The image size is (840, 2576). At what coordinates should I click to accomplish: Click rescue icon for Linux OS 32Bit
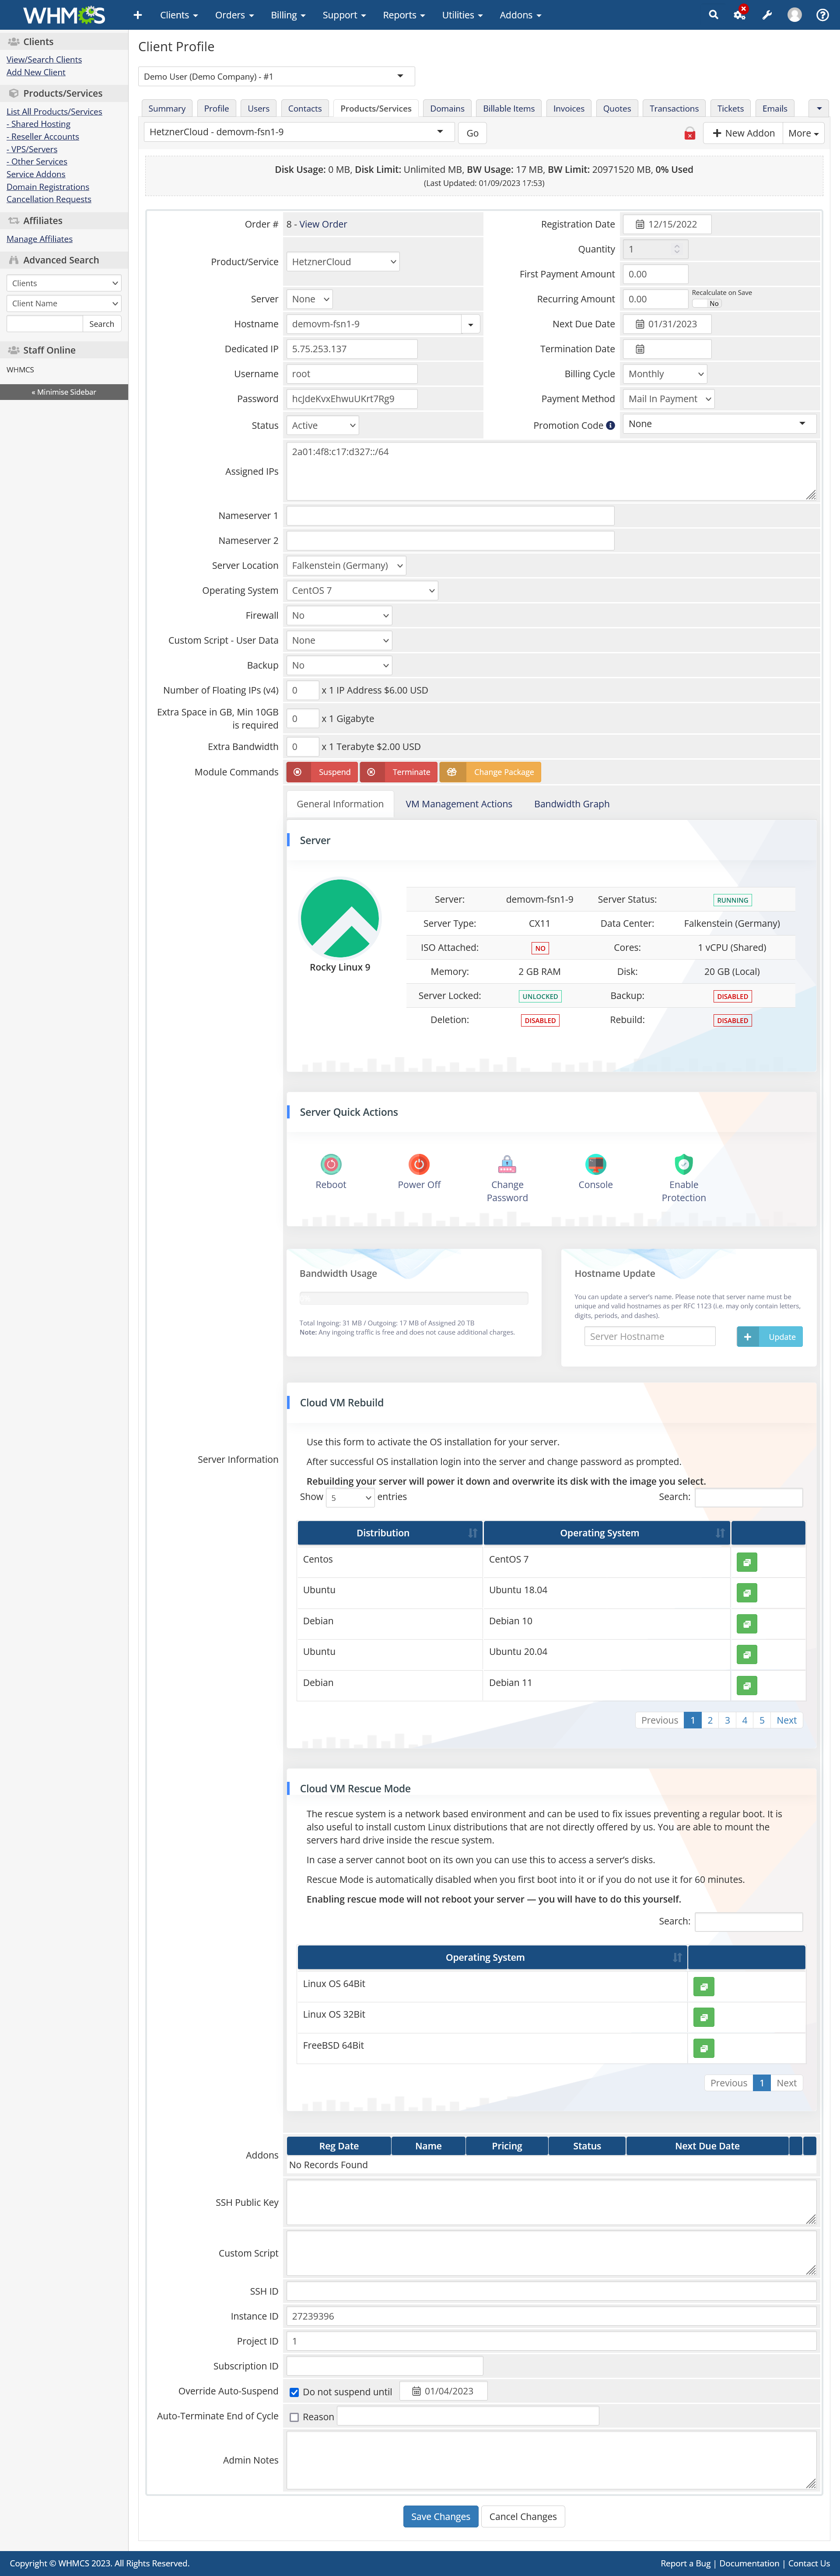click(704, 2017)
